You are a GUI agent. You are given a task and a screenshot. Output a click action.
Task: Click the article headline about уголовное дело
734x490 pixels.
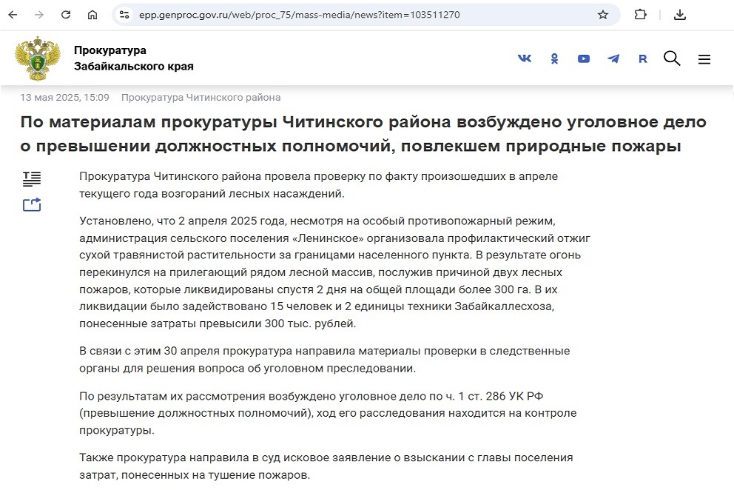click(363, 133)
